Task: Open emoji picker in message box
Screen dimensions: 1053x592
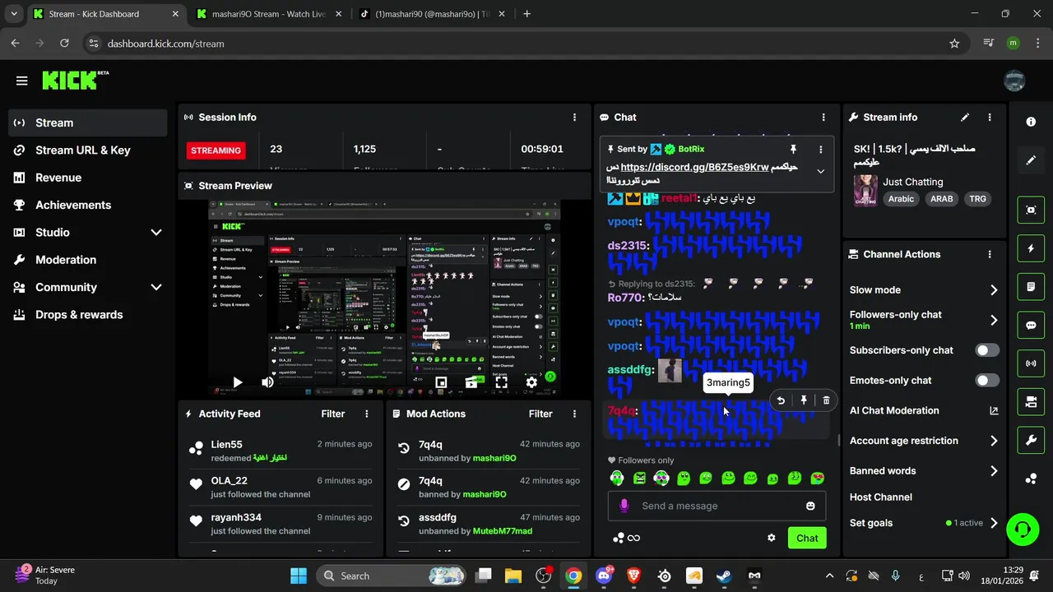Action: [810, 506]
